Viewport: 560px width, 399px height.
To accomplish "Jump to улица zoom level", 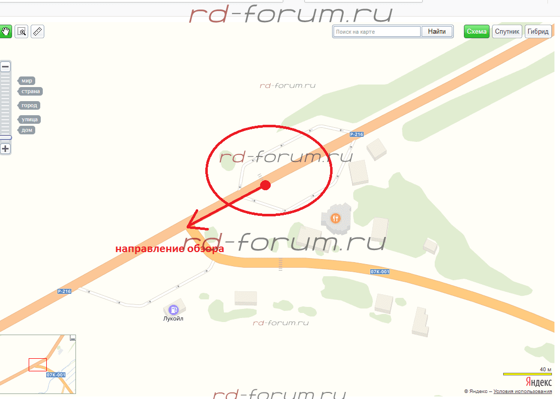I will point(29,119).
